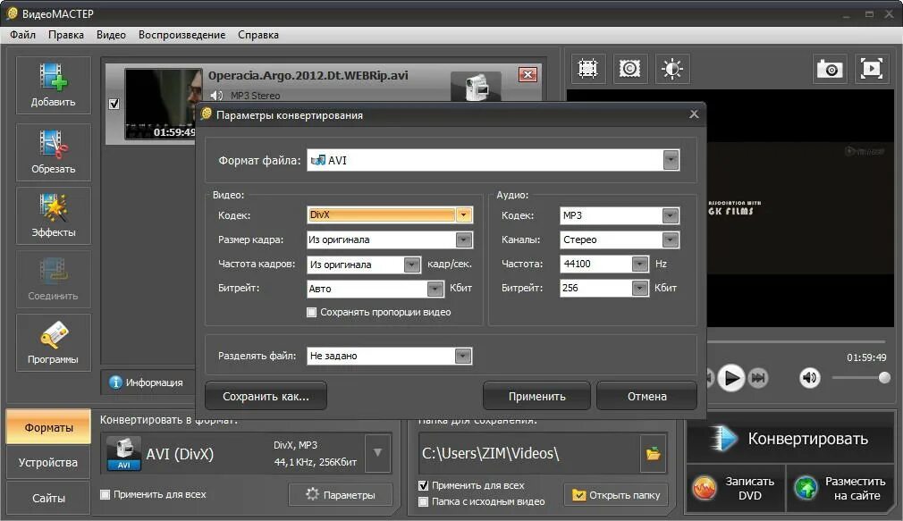
Task: Open audio Частота 44100 dropdown
Action: pos(640,264)
